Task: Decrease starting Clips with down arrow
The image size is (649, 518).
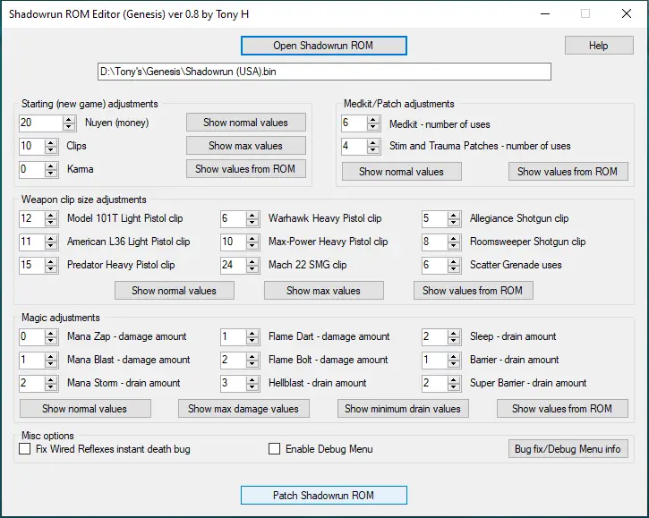Action: (51, 150)
